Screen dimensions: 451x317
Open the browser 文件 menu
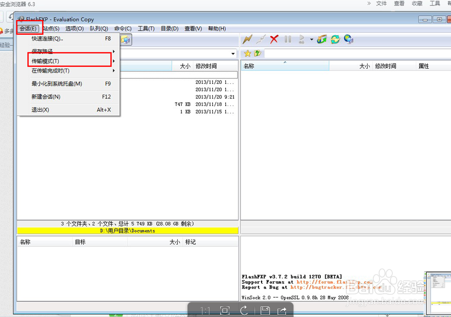[x=382, y=4]
